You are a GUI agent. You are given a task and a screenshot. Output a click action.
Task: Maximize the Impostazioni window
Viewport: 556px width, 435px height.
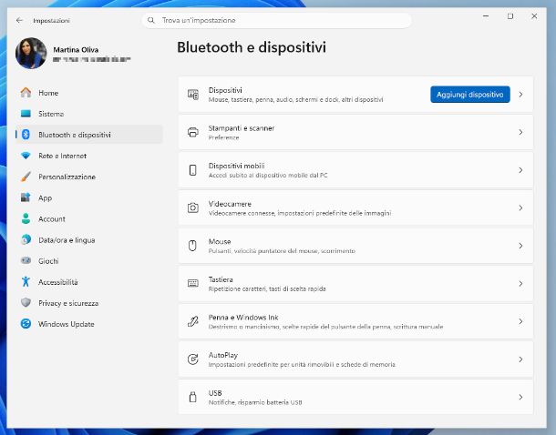[510, 16]
